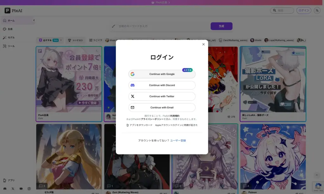Image resolution: width=324 pixels, height=194 pixels.
Task: Open Appleアカウントログイン problem link
Action: (176, 125)
